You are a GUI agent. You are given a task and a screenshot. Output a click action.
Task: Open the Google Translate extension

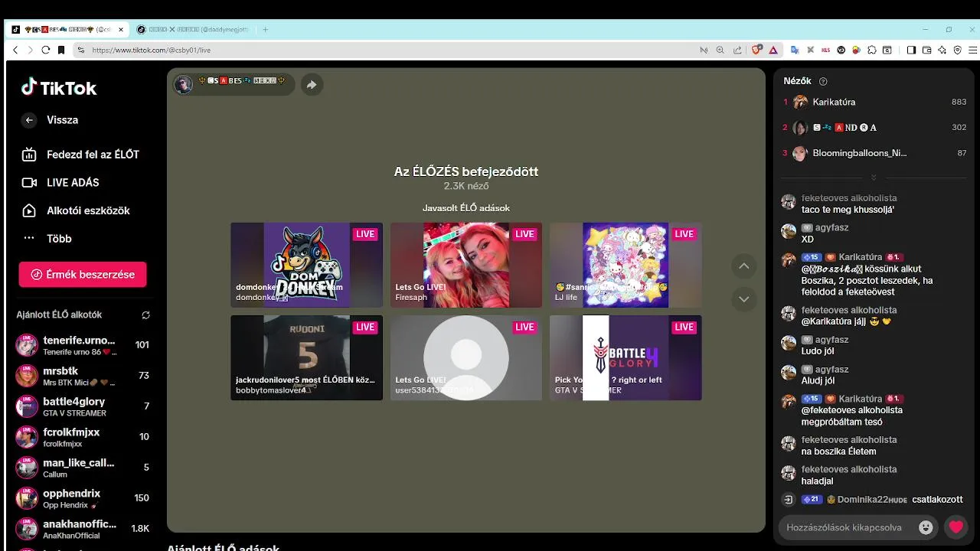click(x=795, y=50)
